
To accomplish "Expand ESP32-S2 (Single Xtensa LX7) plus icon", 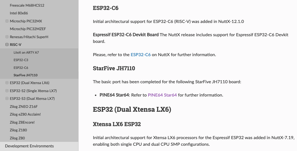I will (x=7, y=91).
